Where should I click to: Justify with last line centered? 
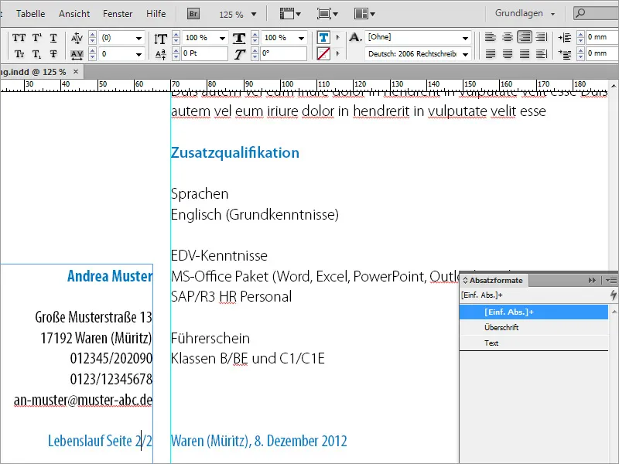[508, 53]
